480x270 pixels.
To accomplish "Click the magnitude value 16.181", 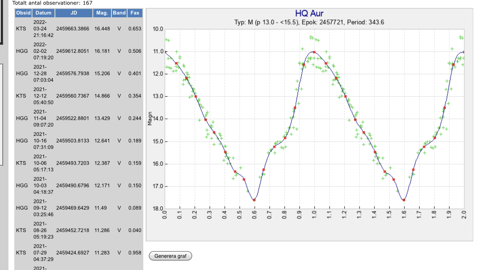I will pyautogui.click(x=102, y=51).
